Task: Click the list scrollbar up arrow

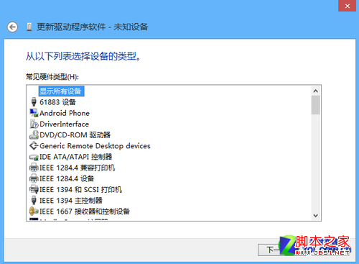Action: (x=316, y=91)
